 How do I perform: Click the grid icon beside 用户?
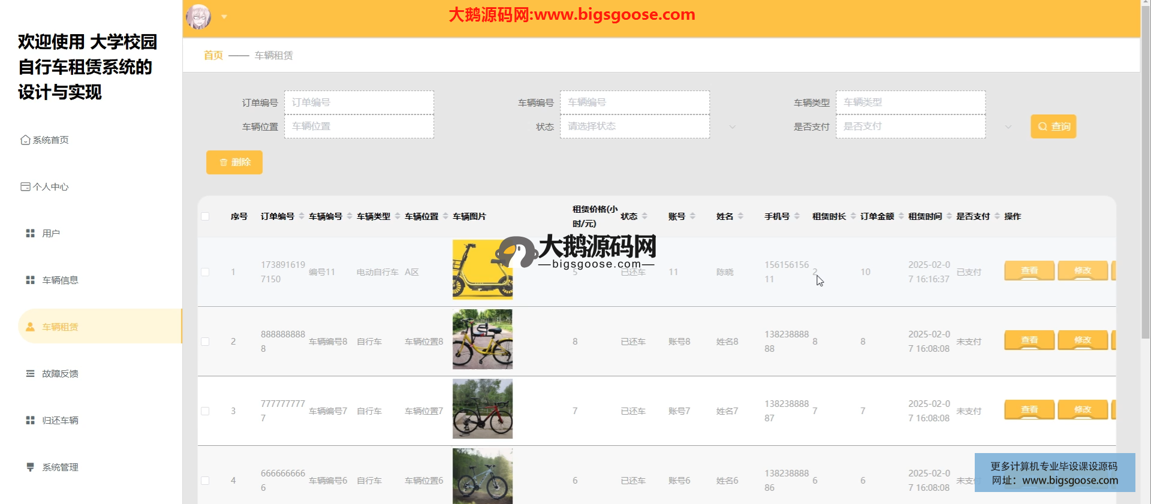coord(30,233)
